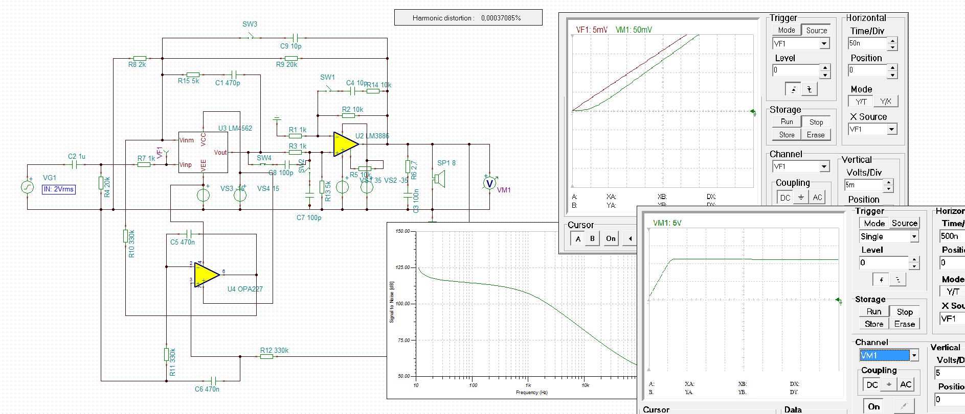Select the R8 2k resistor
965x414 pixels.
(140, 59)
